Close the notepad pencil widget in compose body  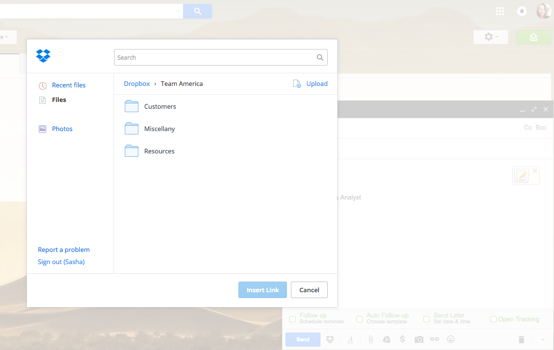click(x=535, y=170)
